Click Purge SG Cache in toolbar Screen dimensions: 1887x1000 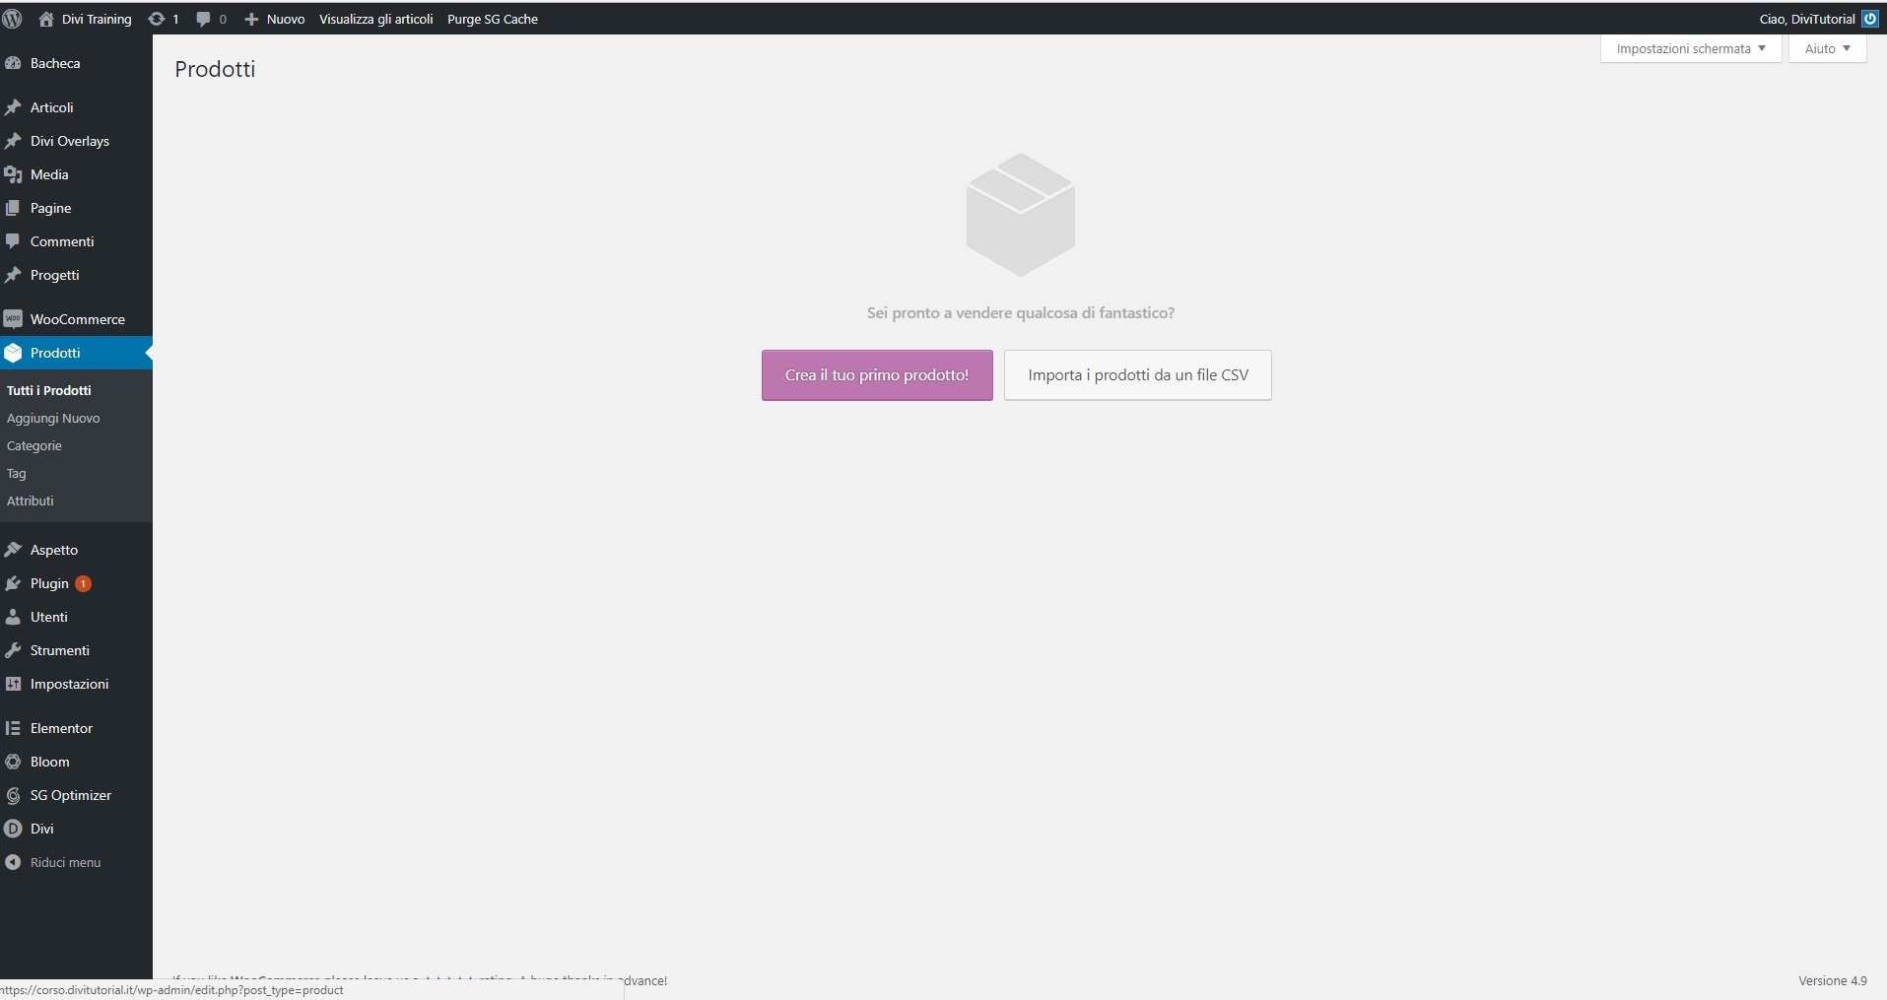(493, 19)
